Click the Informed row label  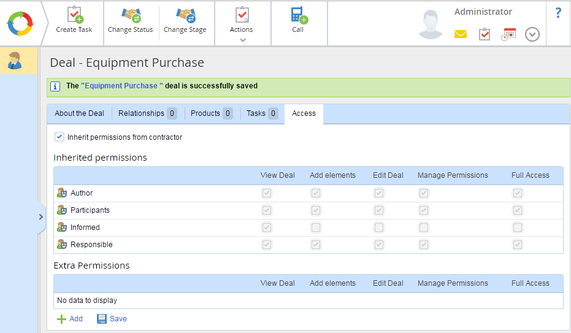tap(85, 227)
